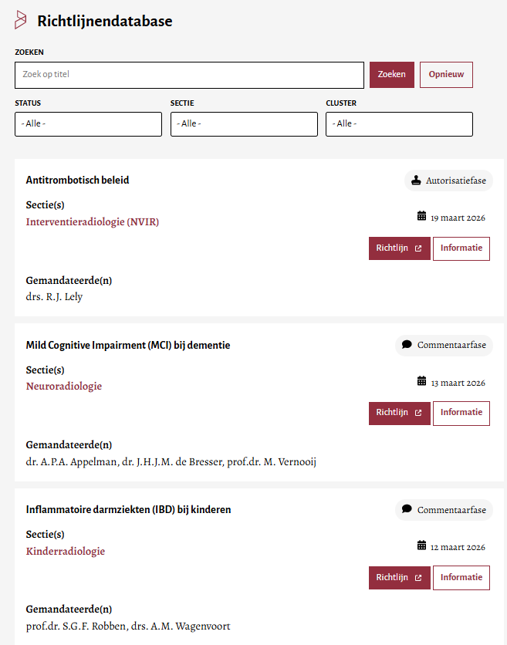Click the upload icon on the Autorisatiefase badge
Image resolution: width=507 pixels, height=645 pixels.
pos(416,180)
